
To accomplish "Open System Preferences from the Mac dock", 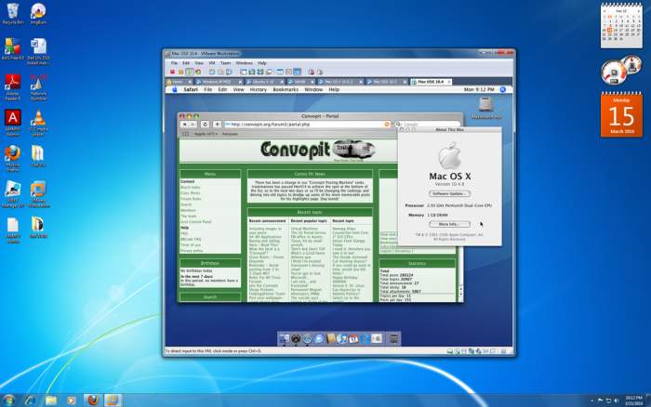I will pyautogui.click(x=377, y=338).
